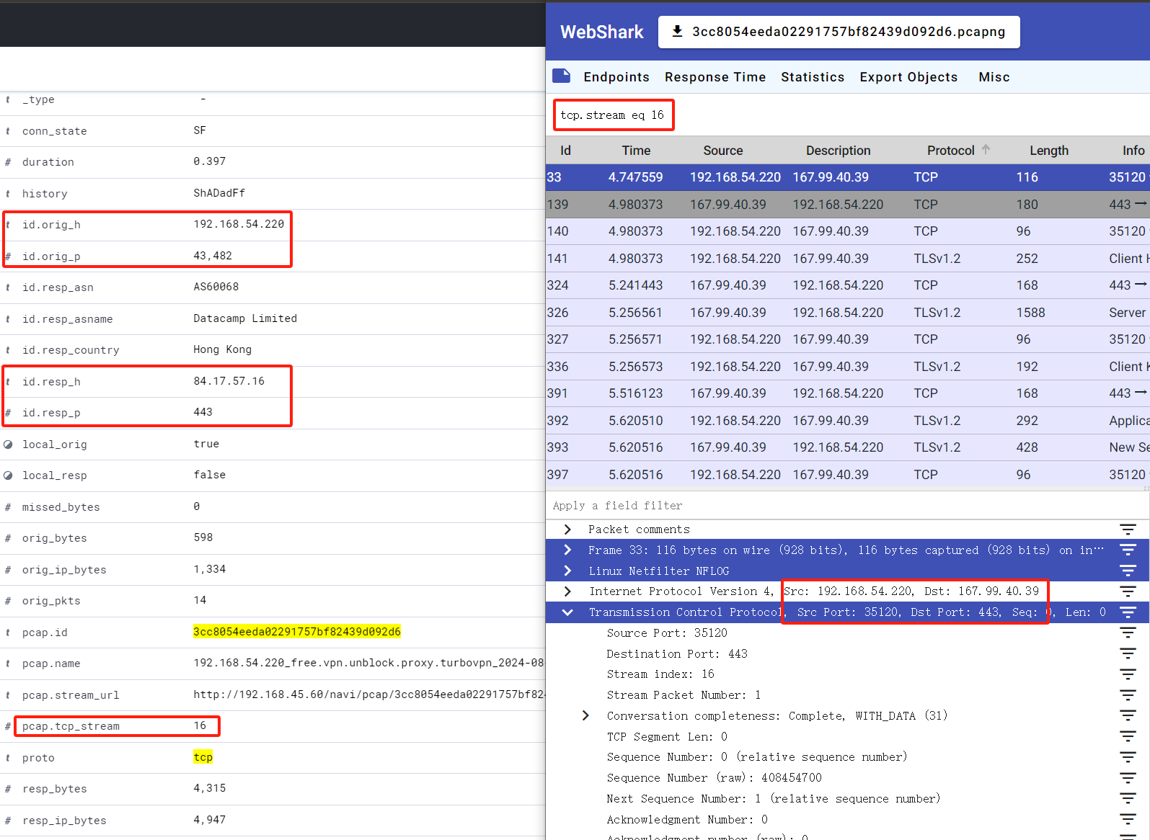Click the highlighted pcap.id value
The width and height of the screenshot is (1150, 840).
[x=296, y=632]
